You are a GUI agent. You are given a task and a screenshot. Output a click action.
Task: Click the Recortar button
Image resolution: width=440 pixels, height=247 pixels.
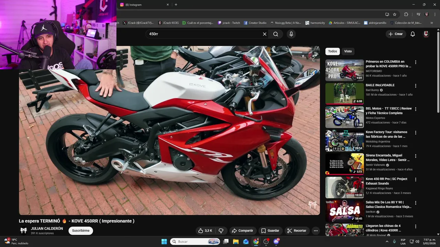point(297,231)
